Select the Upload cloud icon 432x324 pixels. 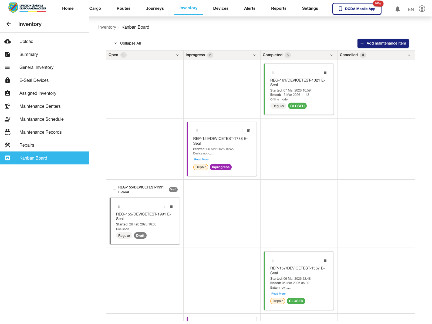click(8, 41)
